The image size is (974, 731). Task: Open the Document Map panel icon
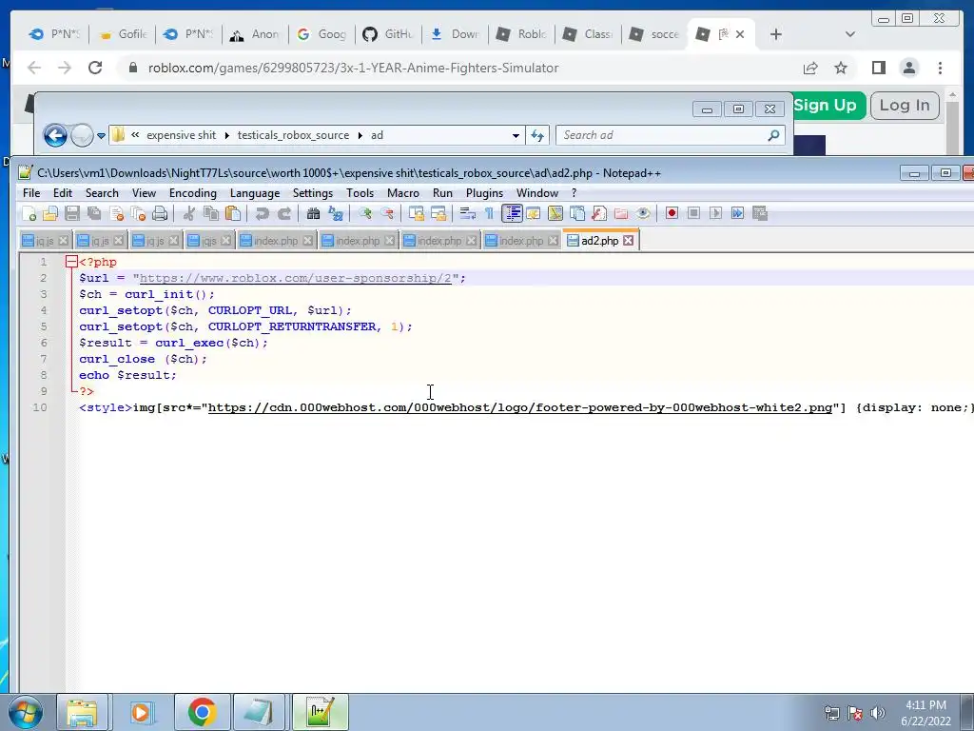coord(555,214)
